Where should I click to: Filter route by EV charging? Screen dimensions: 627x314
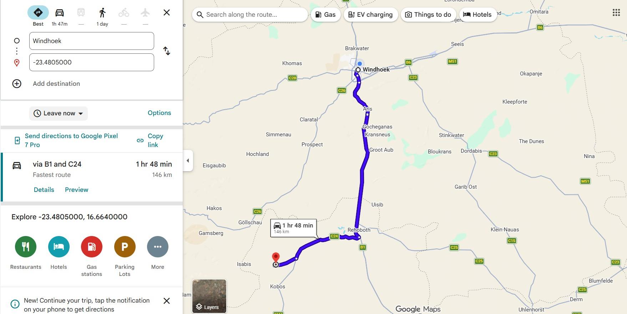tap(370, 15)
